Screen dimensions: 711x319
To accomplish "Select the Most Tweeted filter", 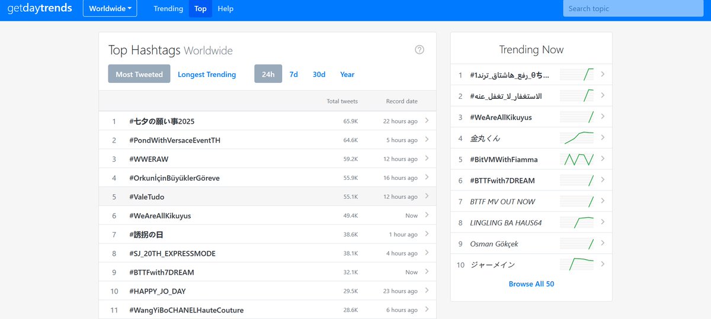I will click(139, 74).
